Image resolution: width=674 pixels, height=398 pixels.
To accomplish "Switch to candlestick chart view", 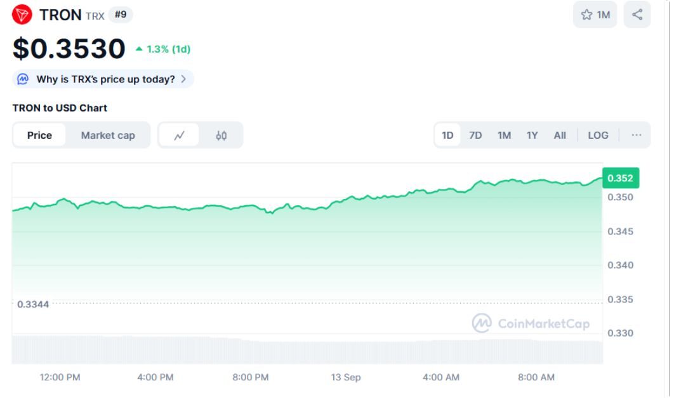I will coord(221,135).
